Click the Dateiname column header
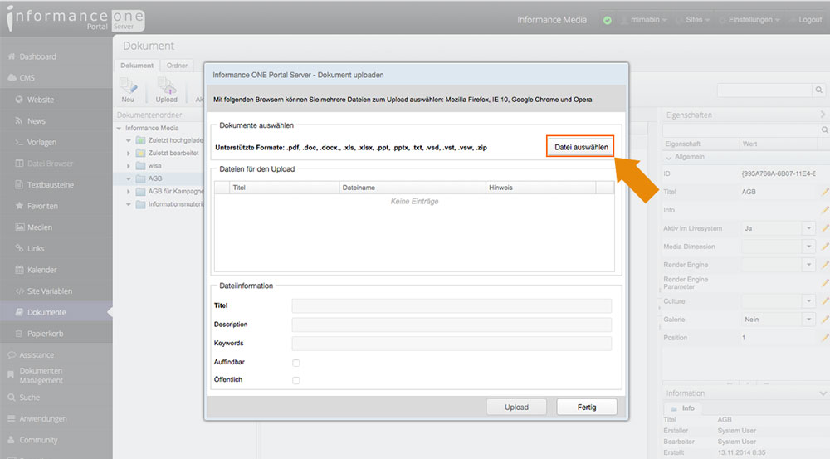The image size is (830, 459). (x=413, y=188)
